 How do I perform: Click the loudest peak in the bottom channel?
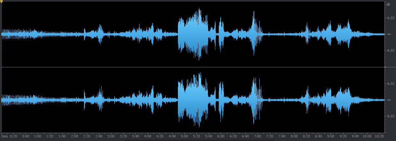coord(200,74)
